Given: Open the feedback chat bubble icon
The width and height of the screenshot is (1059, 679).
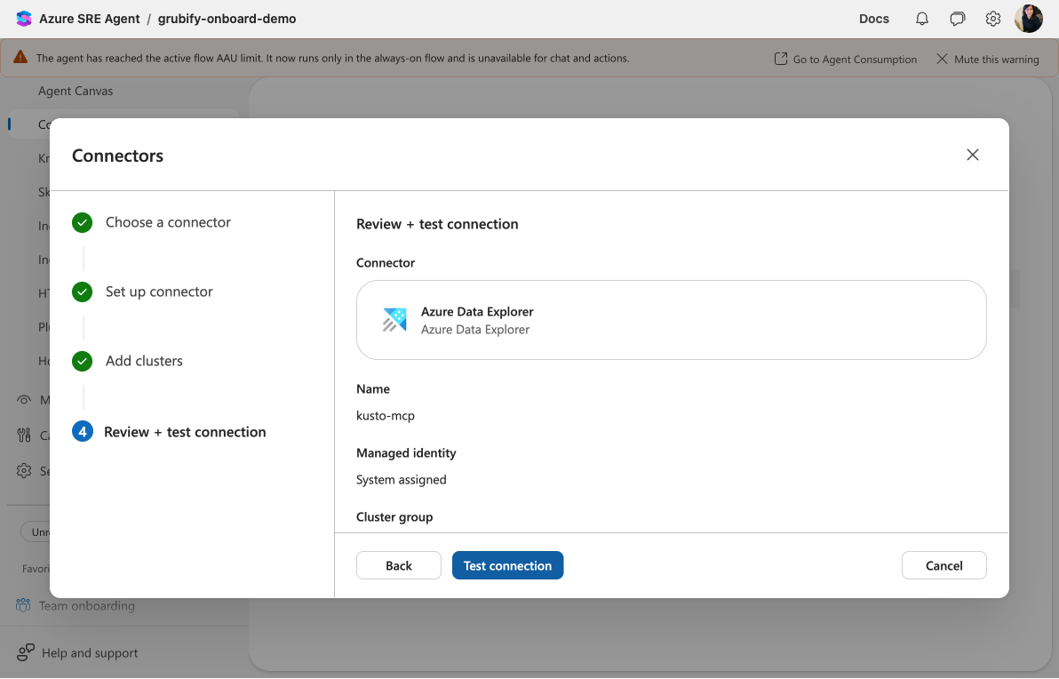Looking at the screenshot, I should click(x=958, y=19).
